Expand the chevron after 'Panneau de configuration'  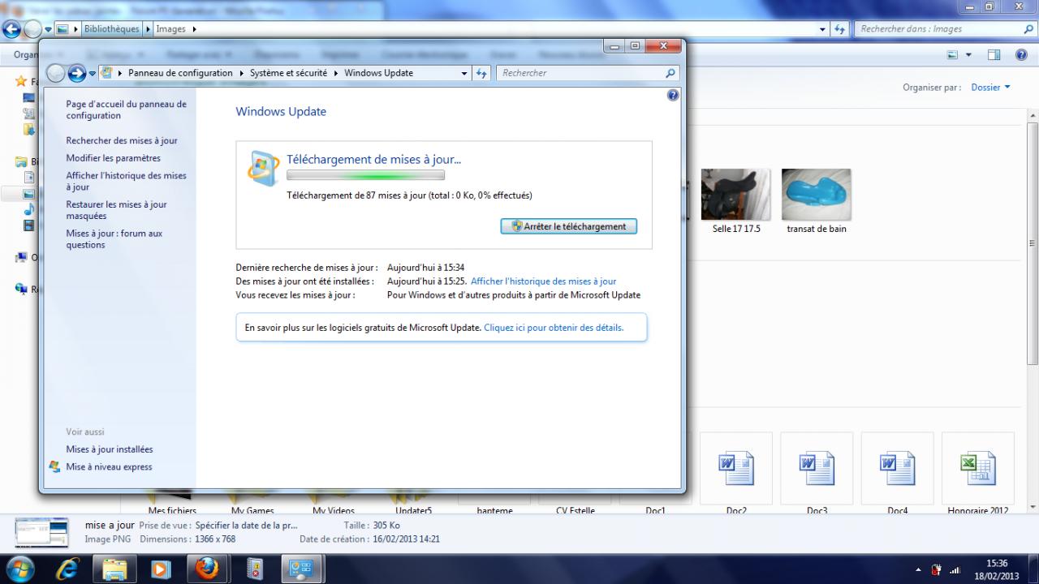pos(241,73)
